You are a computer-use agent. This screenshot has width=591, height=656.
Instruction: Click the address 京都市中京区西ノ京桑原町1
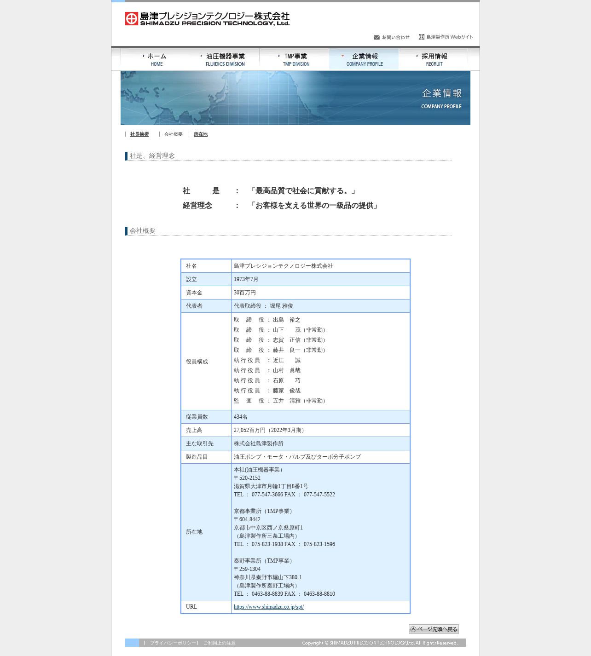coord(268,528)
